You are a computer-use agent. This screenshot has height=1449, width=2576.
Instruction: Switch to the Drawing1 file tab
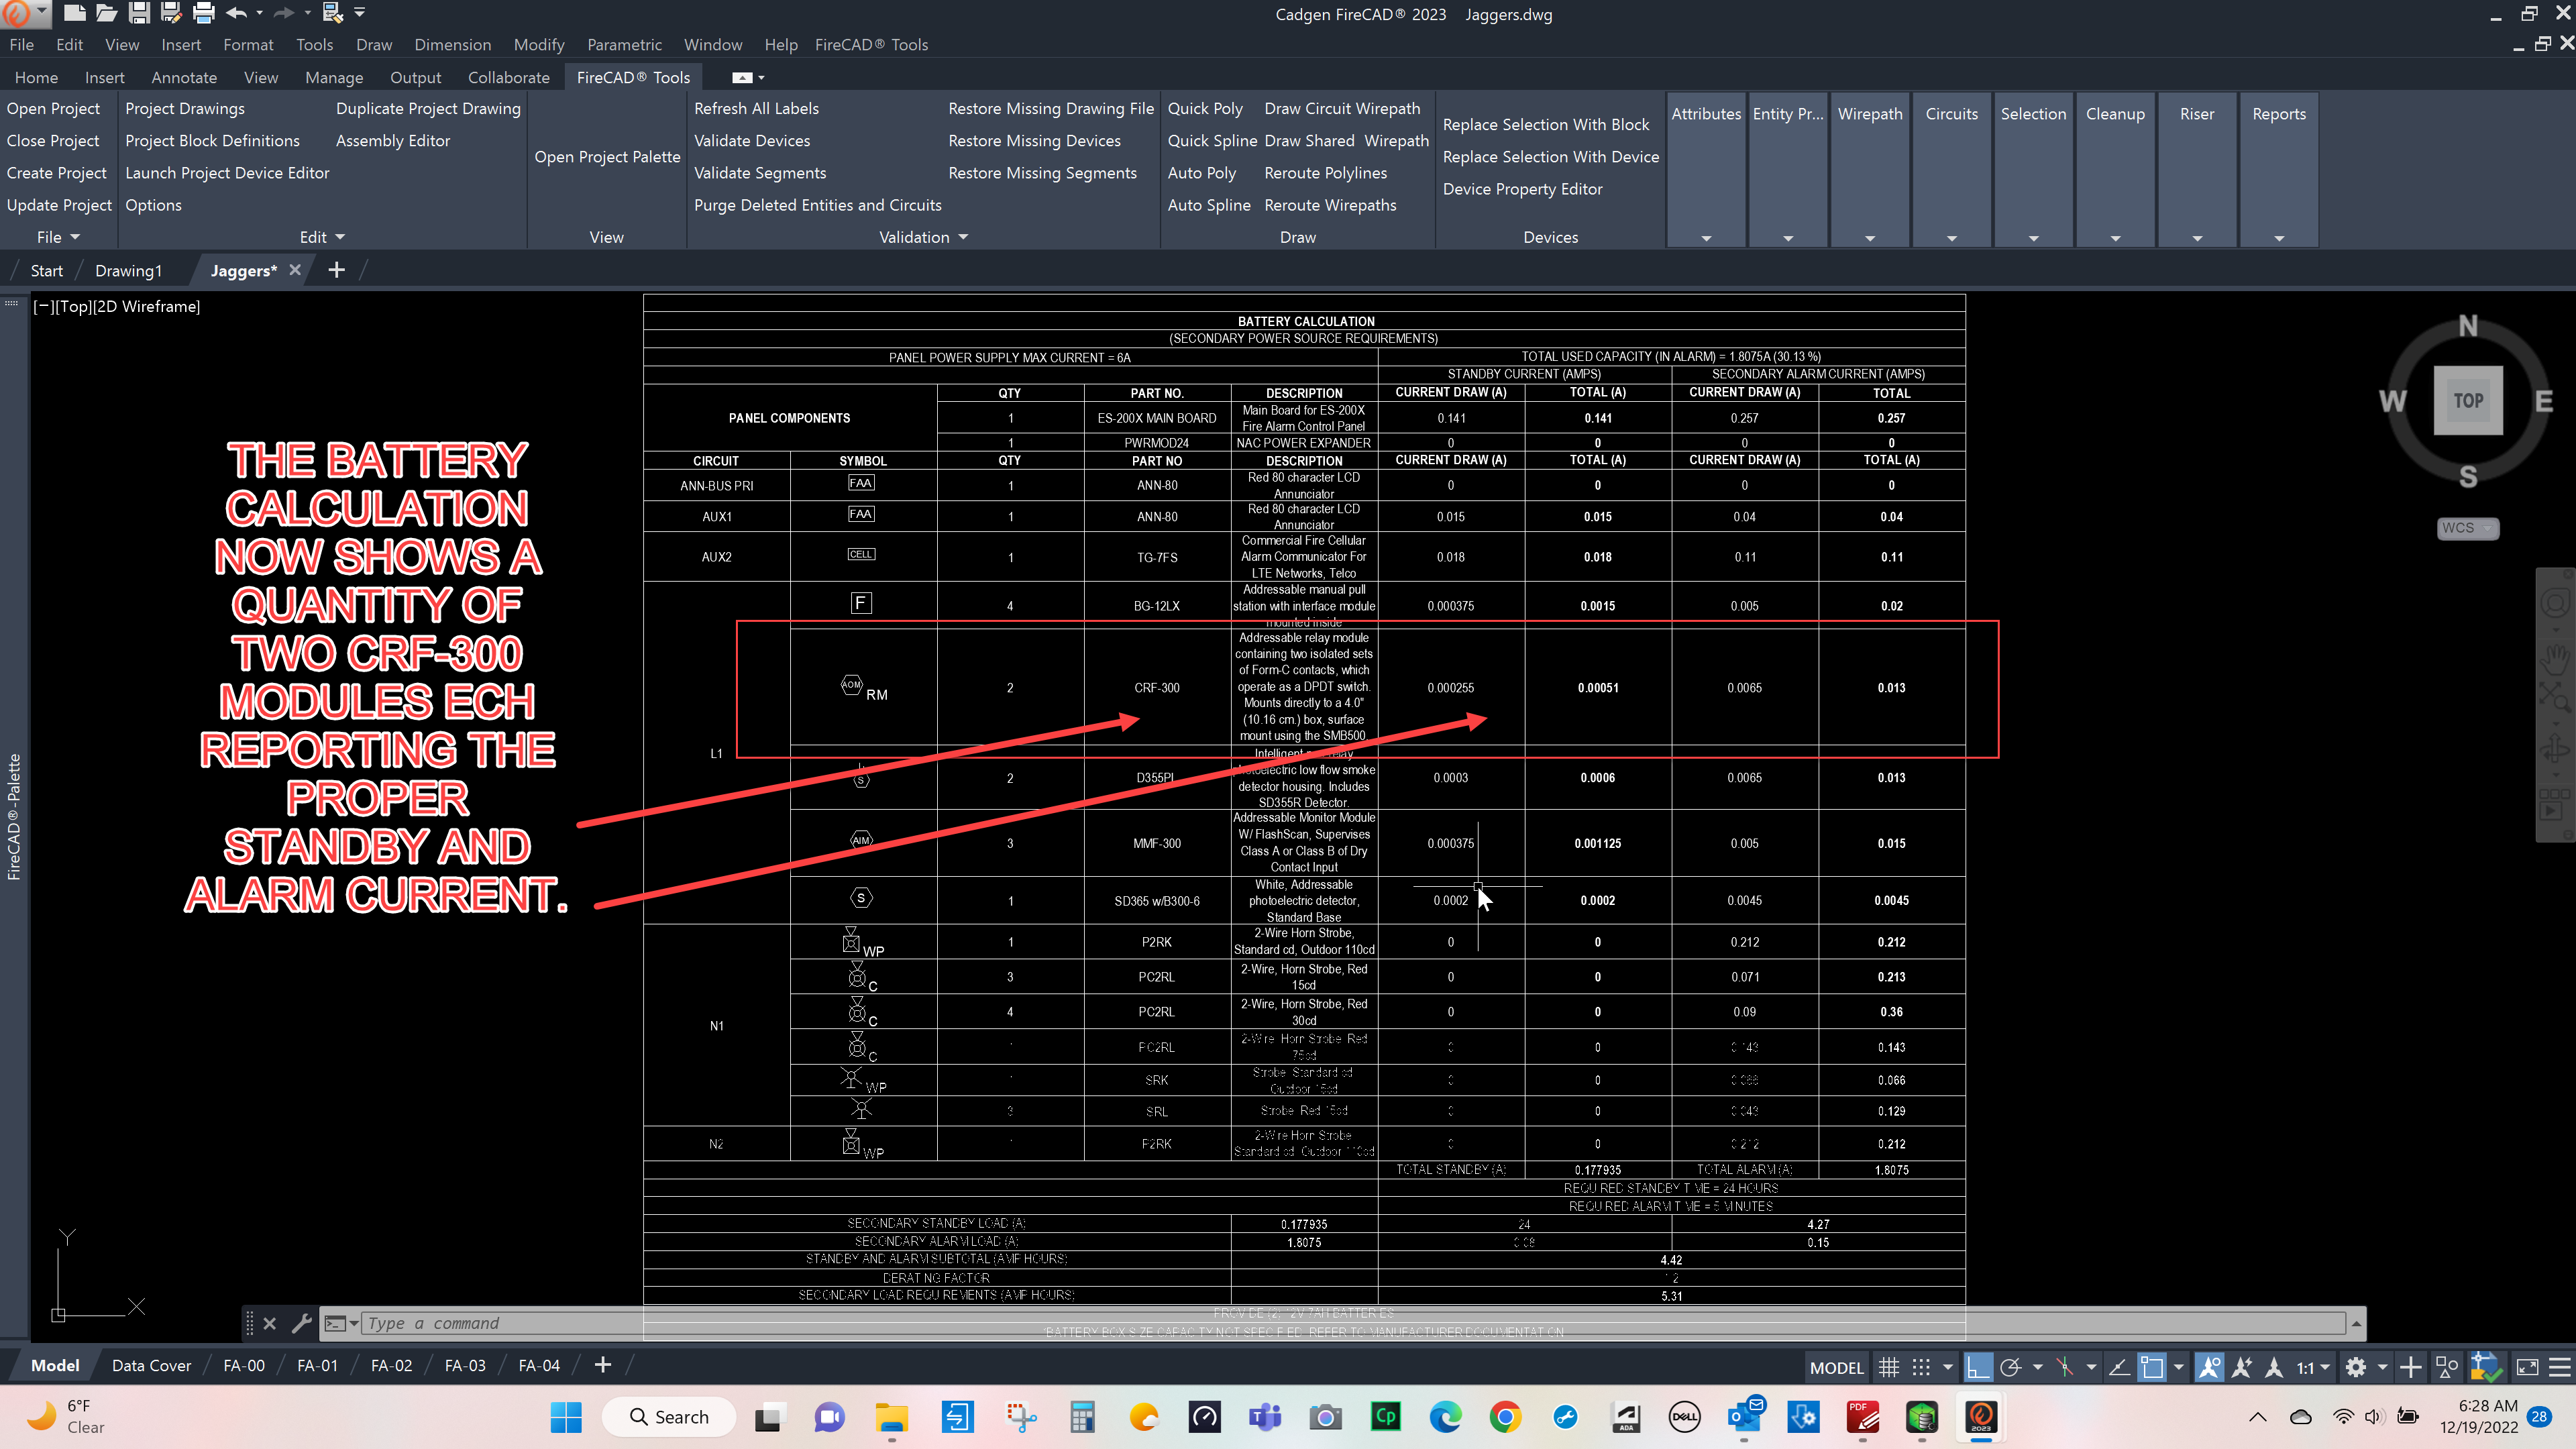coord(128,271)
